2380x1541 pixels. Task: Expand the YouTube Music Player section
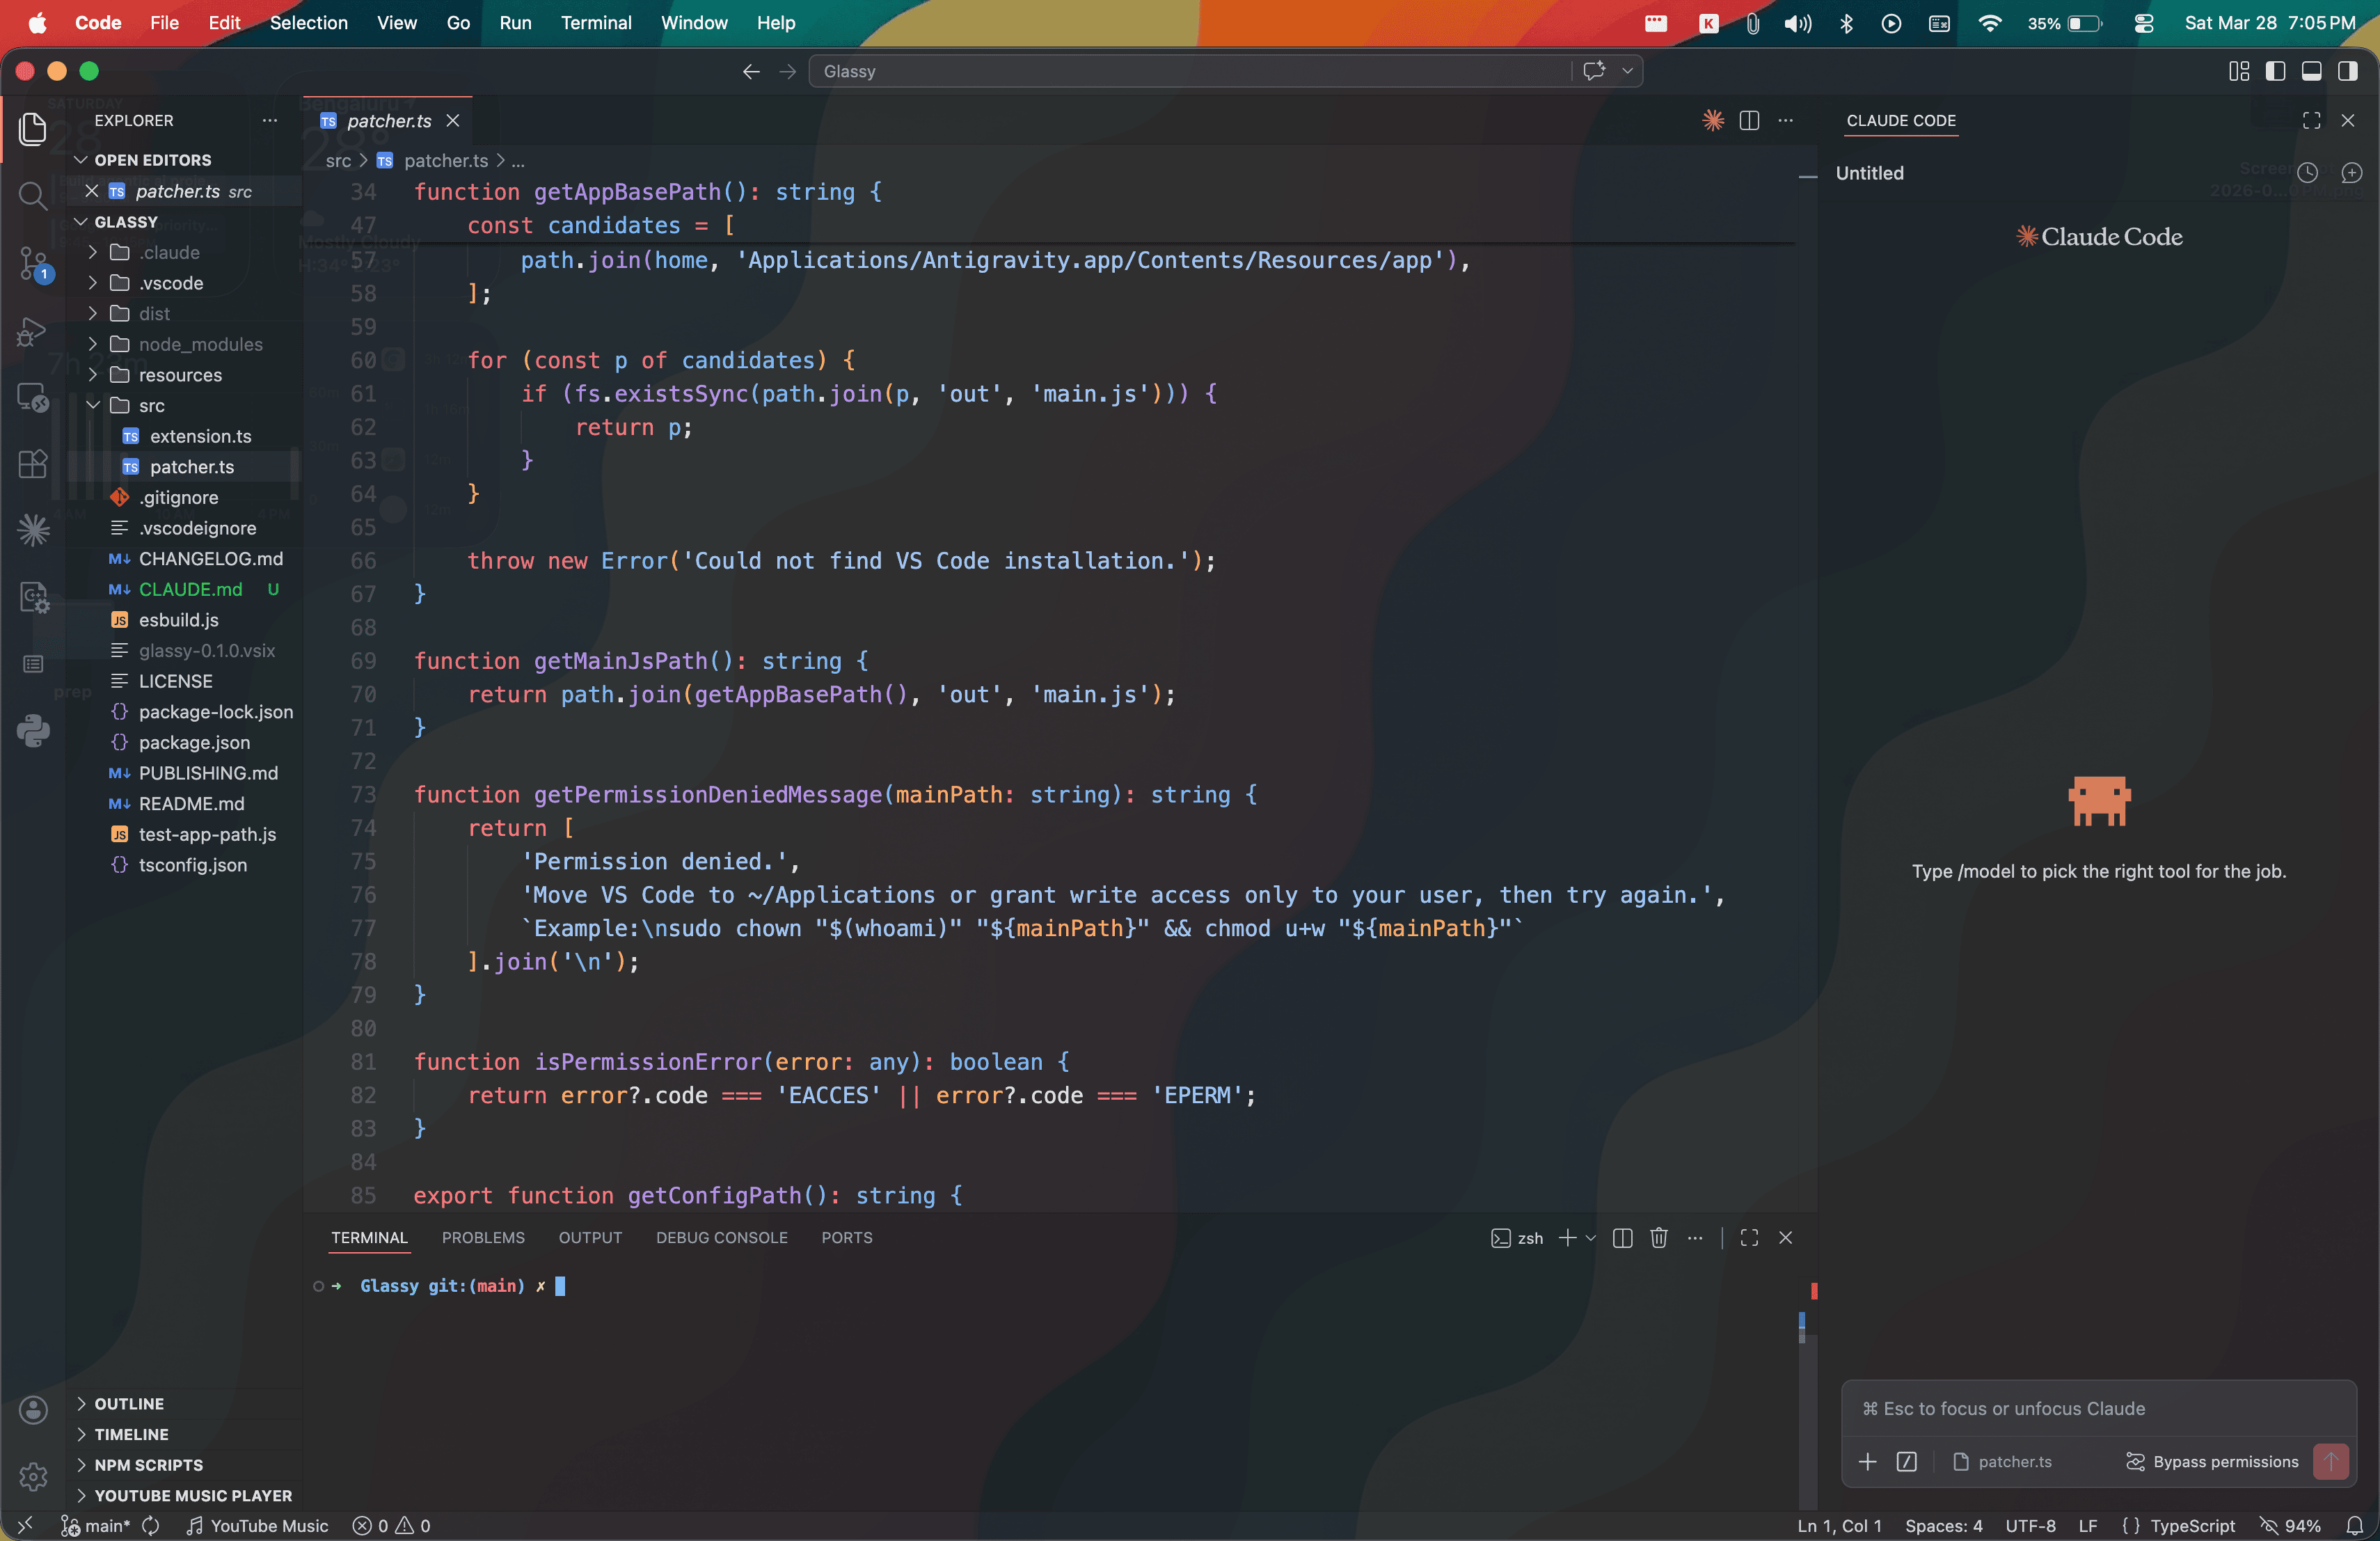184,1496
